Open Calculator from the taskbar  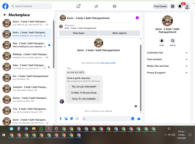click(x=19, y=129)
